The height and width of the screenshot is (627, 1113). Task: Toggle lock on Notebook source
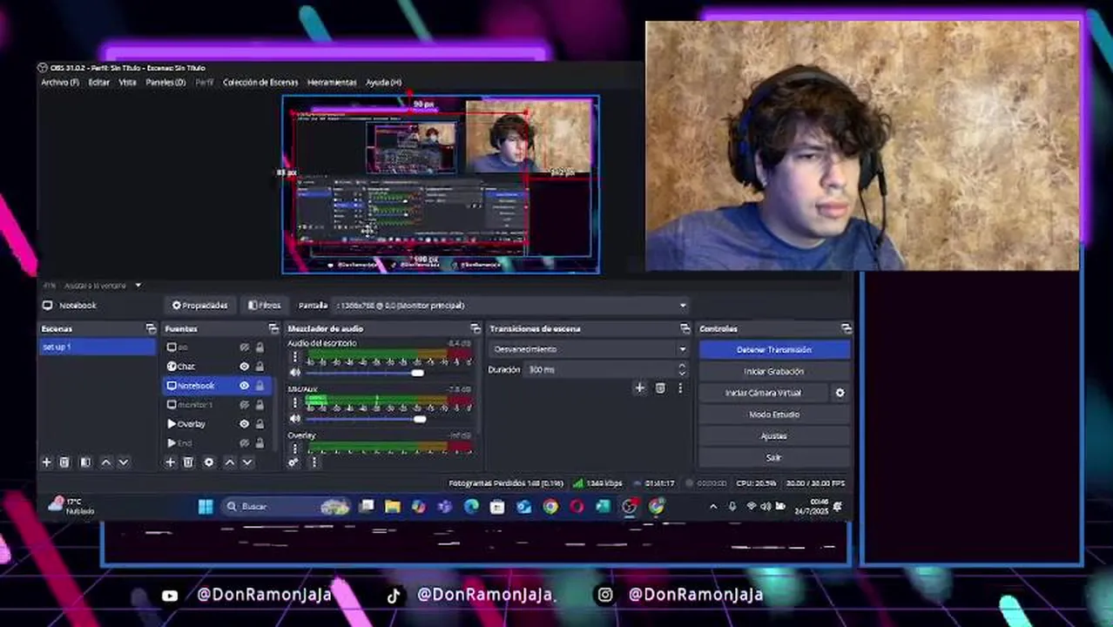(260, 386)
